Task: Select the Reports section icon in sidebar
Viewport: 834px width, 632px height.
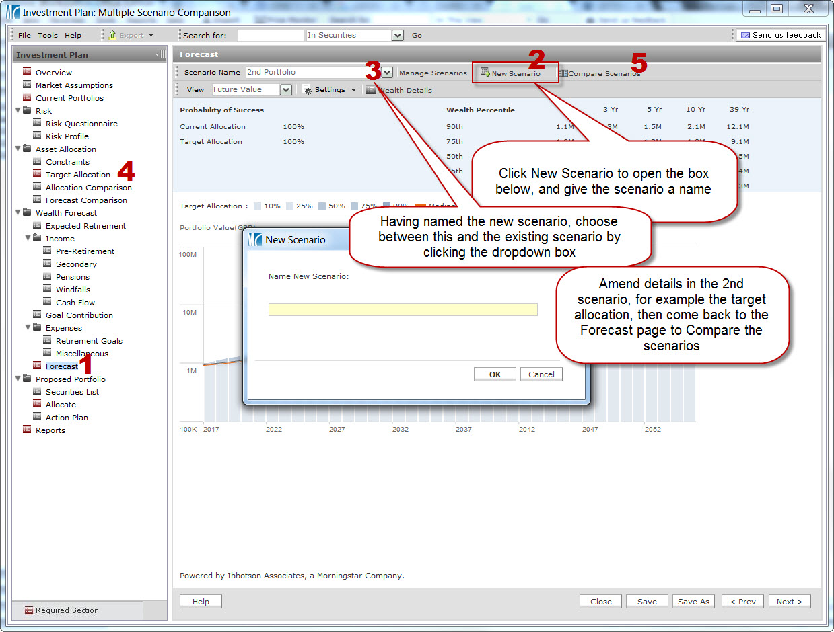Action: click(x=27, y=430)
